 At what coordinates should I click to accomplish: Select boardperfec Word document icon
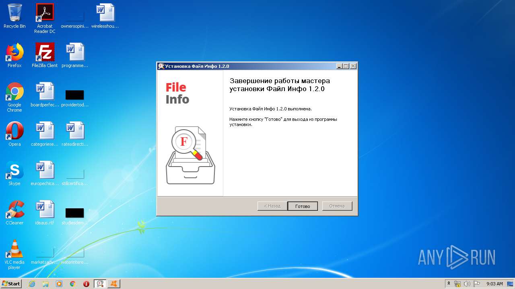(x=45, y=95)
